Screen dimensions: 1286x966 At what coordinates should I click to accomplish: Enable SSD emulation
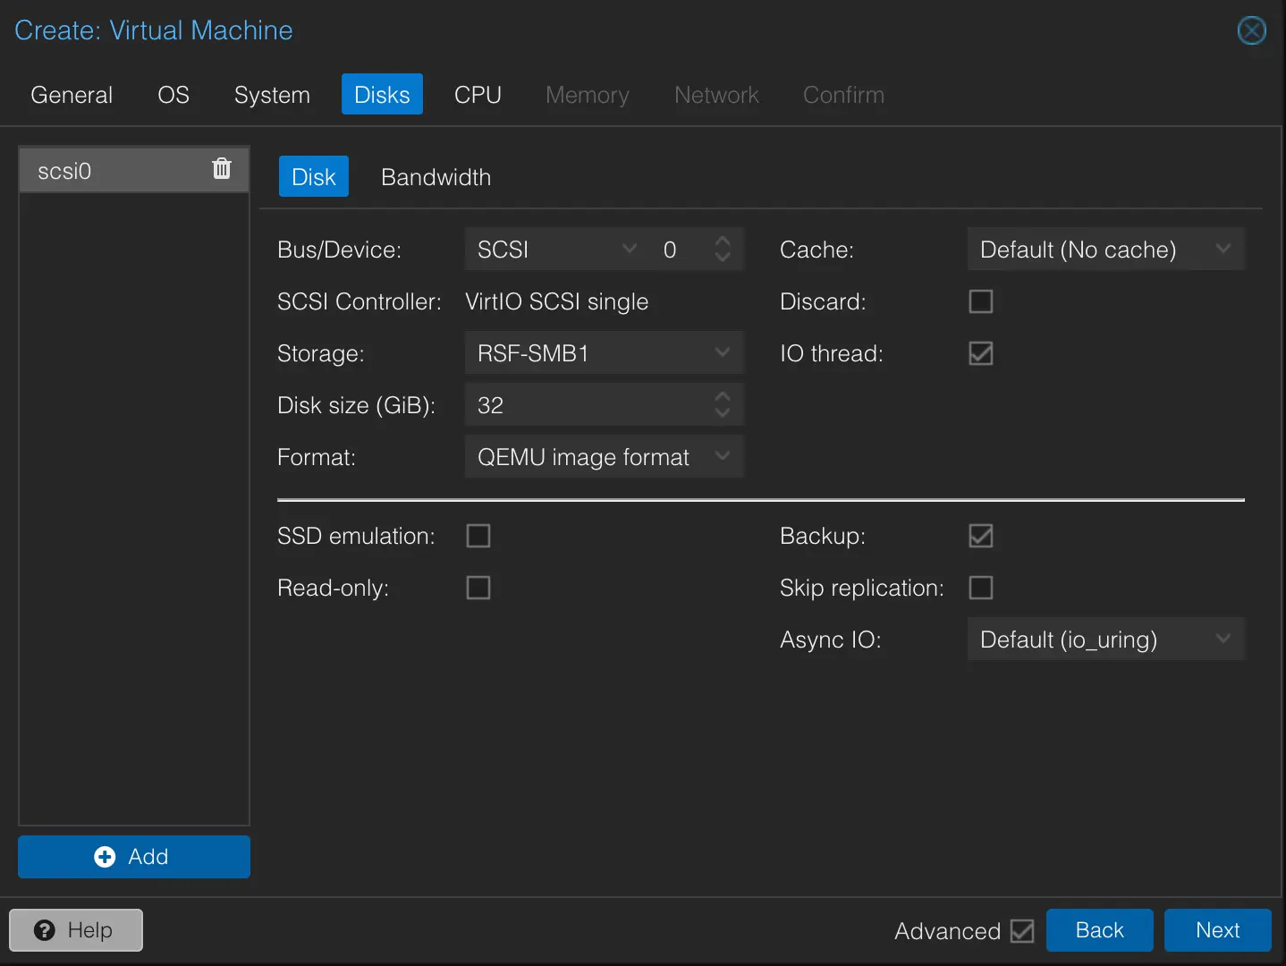(478, 536)
